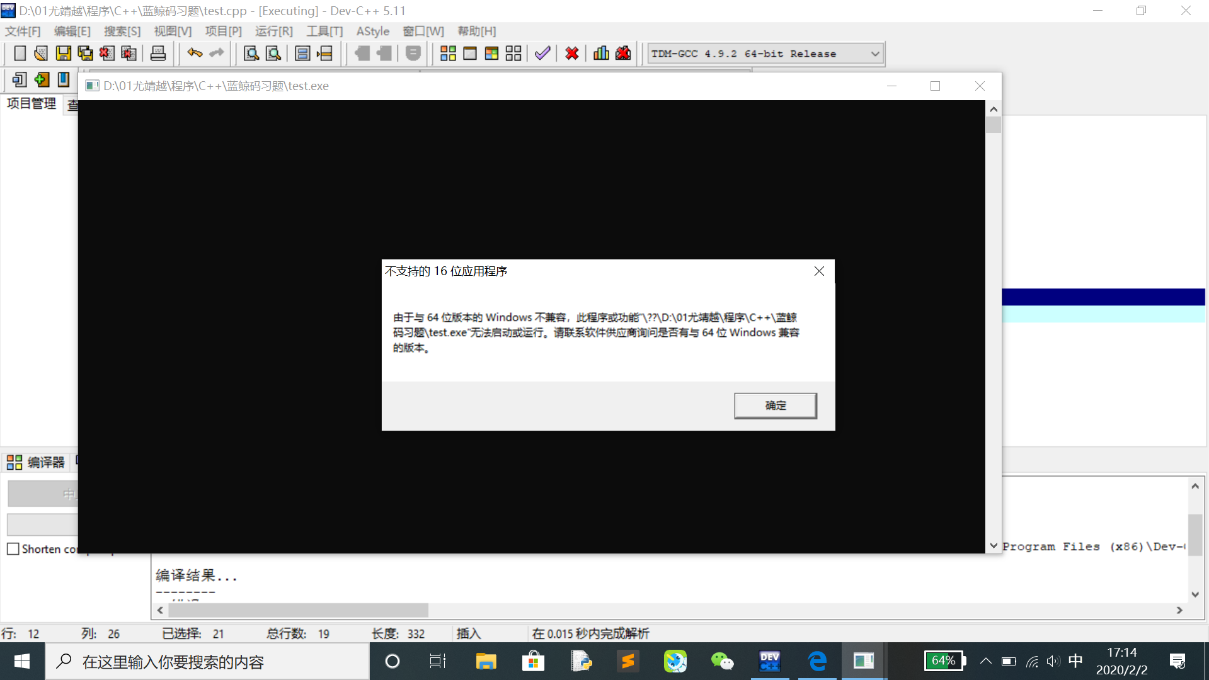This screenshot has height=680, width=1209.
Task: Click the Open file toolbar icon
Action: (41, 54)
